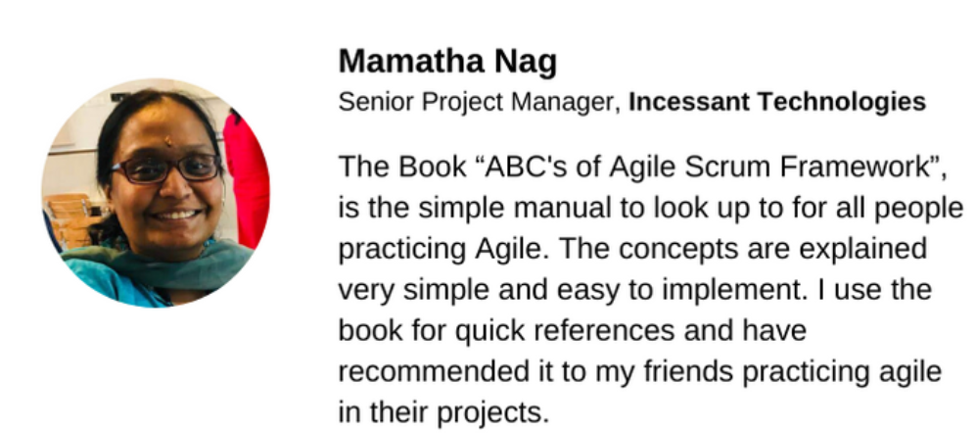976x433 pixels.
Task: Click the bold Incessant Technologies company name
Action: click(776, 102)
